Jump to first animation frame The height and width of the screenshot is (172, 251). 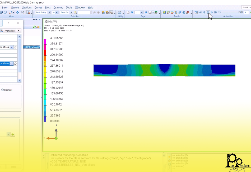click(x=200, y=12)
